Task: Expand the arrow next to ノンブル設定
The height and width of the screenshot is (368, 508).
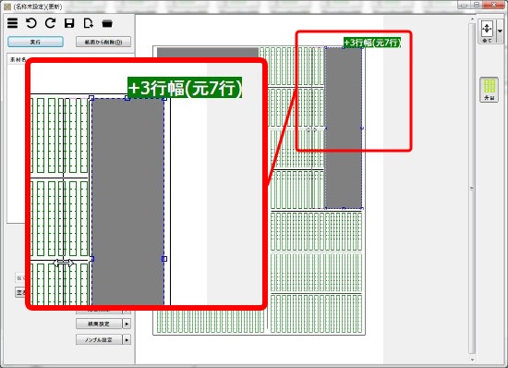Action: [127, 339]
